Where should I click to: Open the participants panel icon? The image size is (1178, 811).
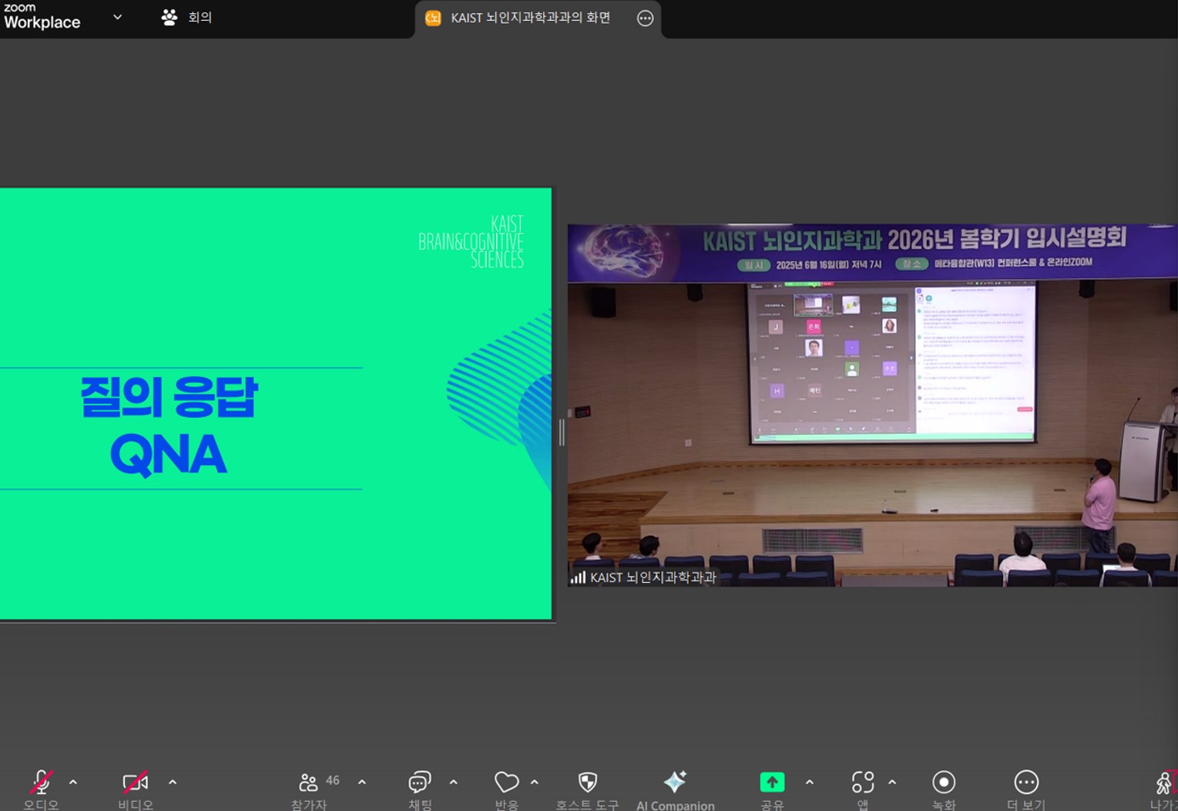point(308,782)
